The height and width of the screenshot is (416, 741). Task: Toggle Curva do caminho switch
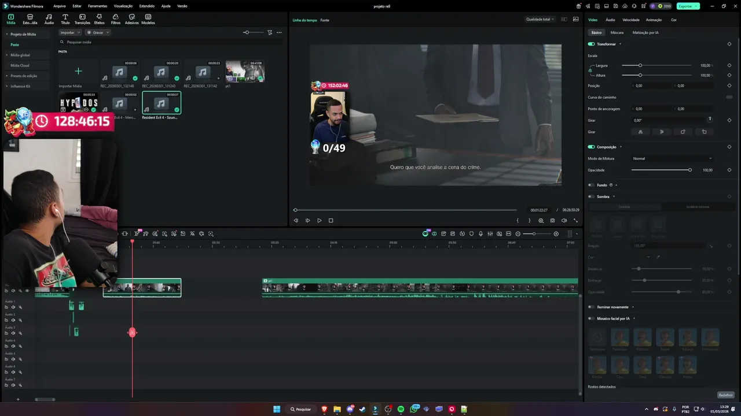point(729,97)
